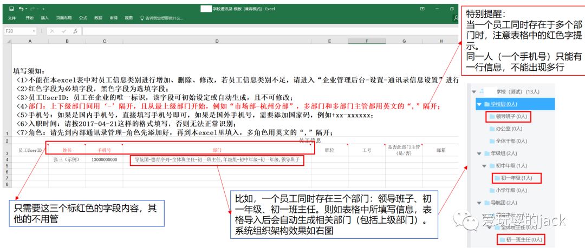Viewport: 585px width, 248px height.
Task: Select column C header
Action: pos(105,41)
